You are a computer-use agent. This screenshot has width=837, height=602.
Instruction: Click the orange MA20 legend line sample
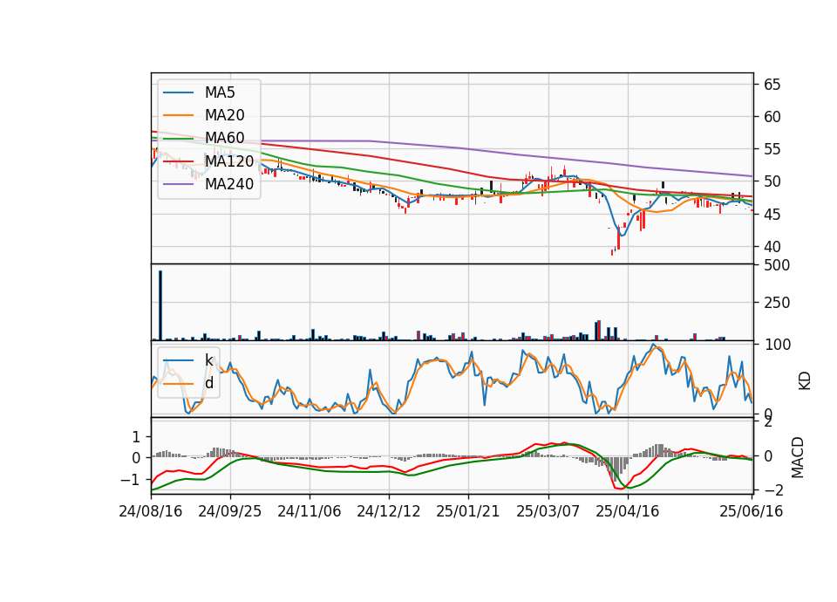pos(178,115)
